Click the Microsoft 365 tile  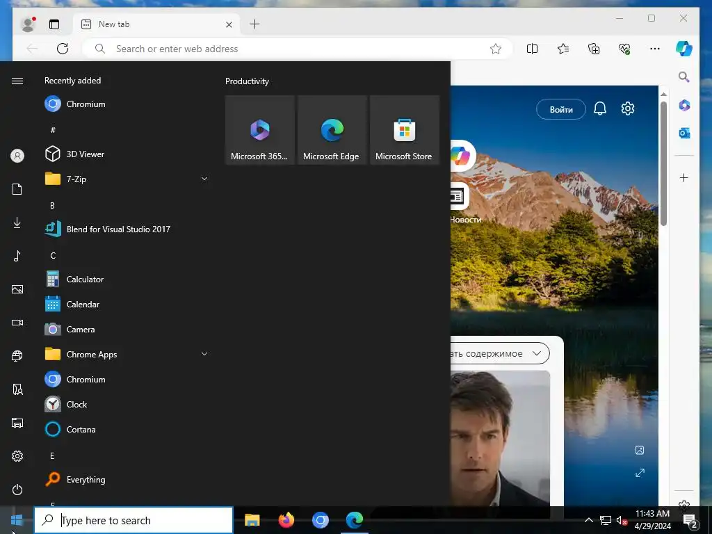point(260,130)
